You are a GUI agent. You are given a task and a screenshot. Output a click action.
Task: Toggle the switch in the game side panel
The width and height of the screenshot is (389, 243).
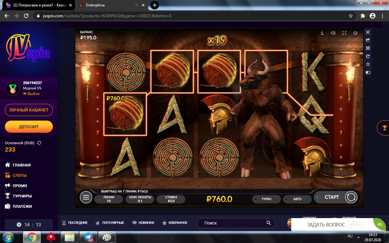coord(368,72)
